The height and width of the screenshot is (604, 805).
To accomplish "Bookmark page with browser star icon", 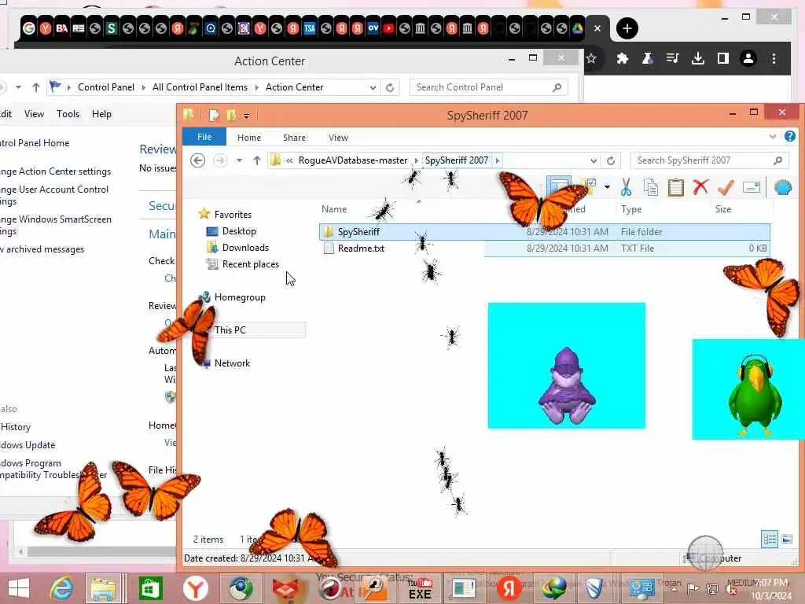I will pos(591,58).
